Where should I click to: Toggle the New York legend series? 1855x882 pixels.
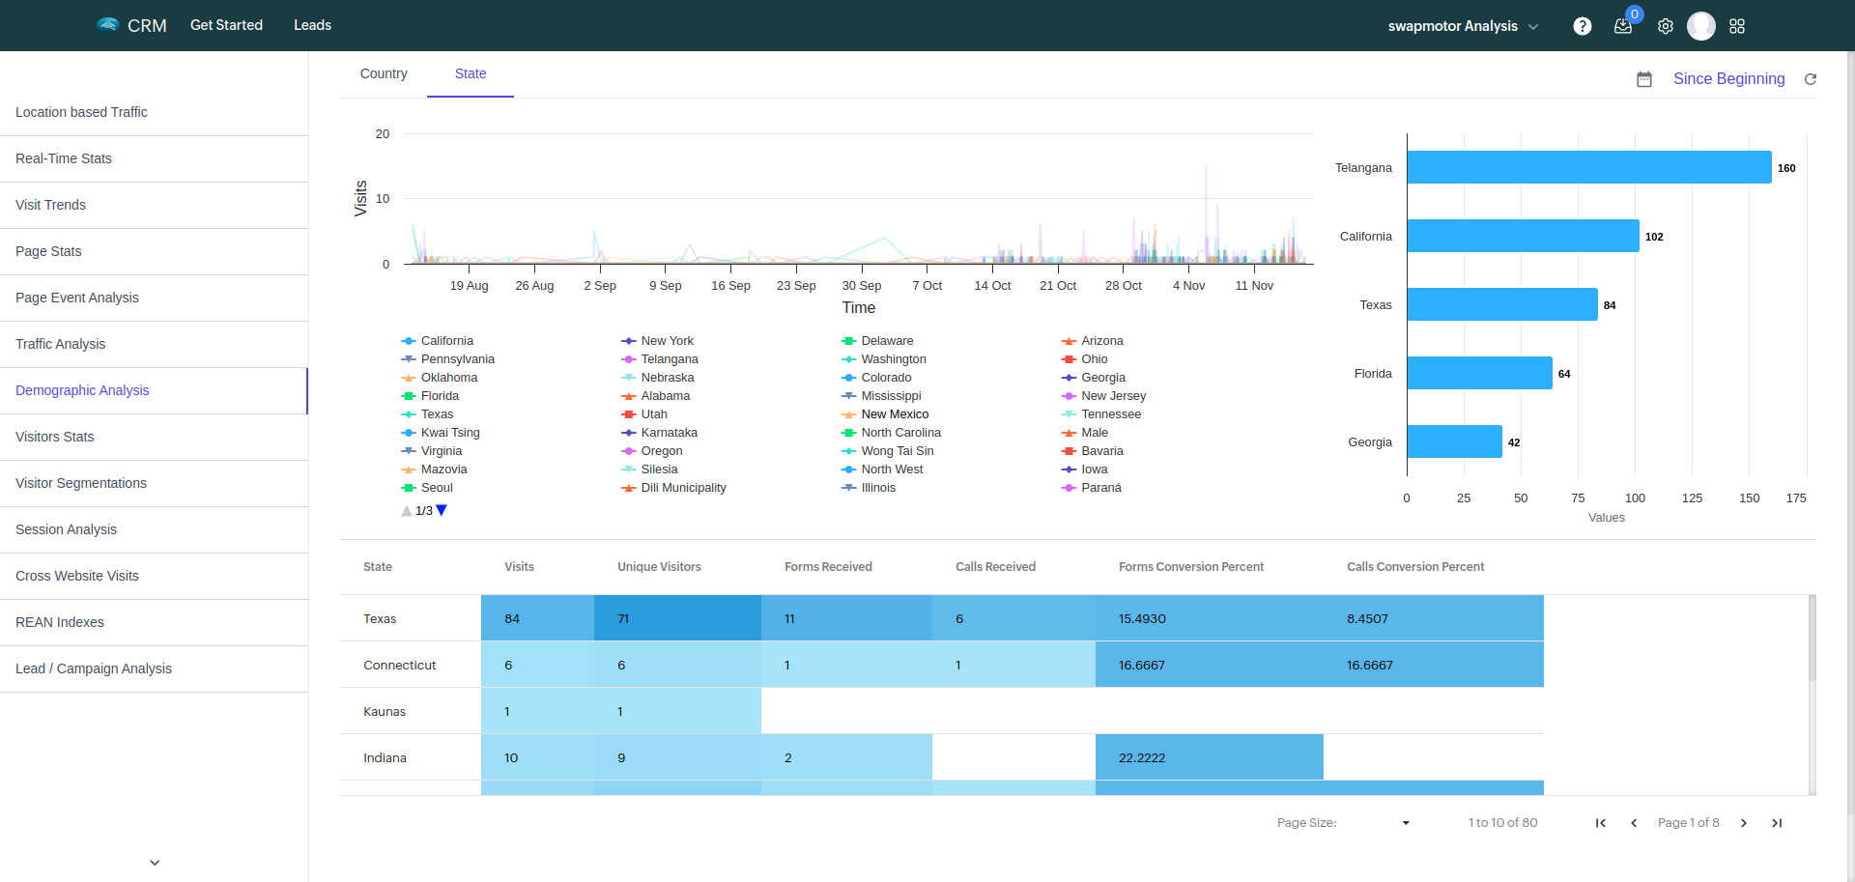point(657,341)
